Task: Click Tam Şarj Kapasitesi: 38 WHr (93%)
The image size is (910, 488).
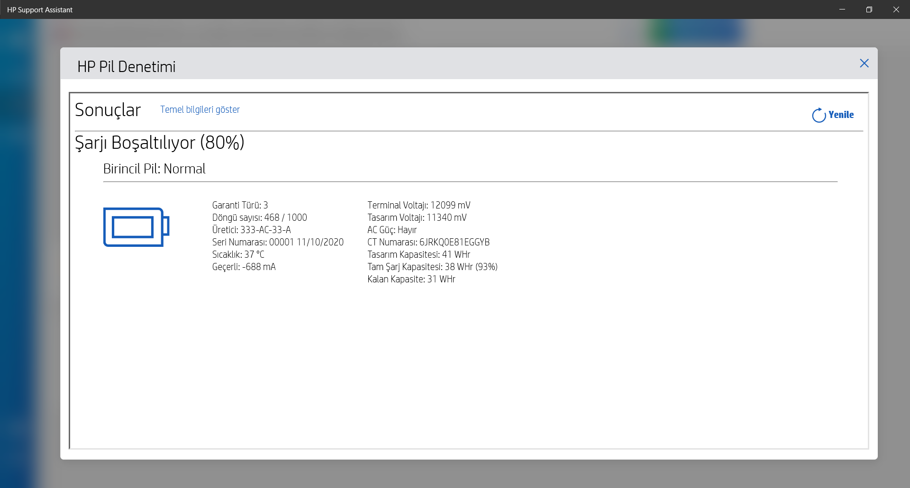Action: (x=433, y=267)
